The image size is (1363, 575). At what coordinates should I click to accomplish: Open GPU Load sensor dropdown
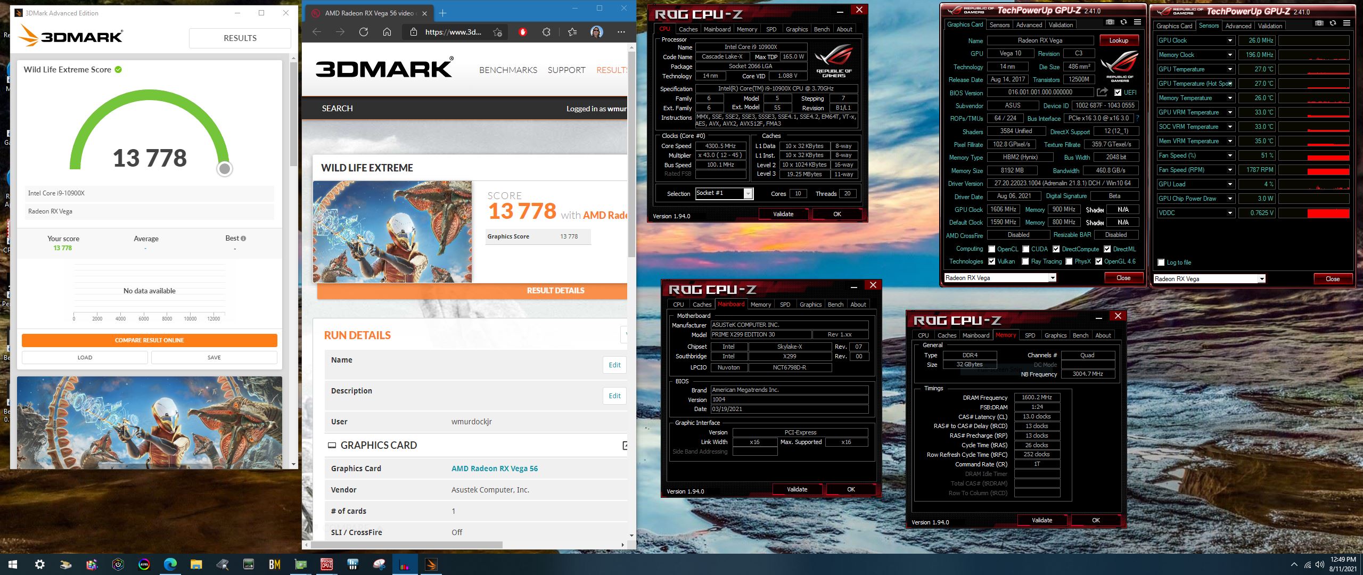pos(1229,184)
